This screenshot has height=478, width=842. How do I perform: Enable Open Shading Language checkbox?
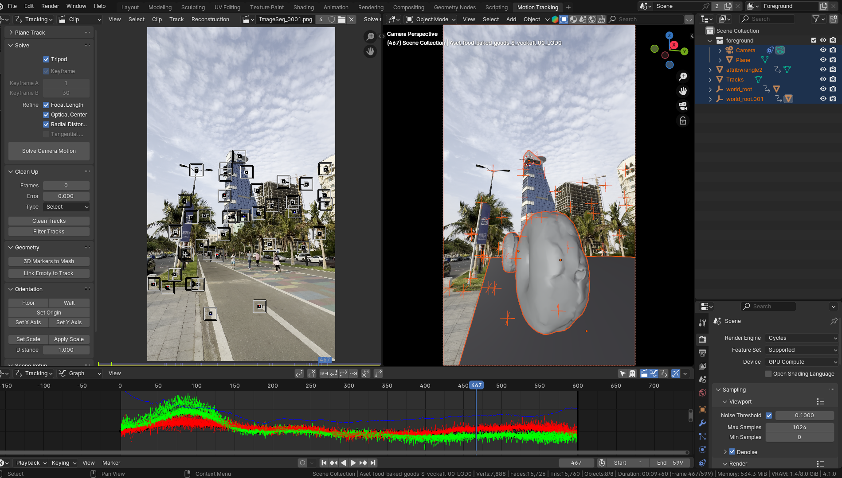(768, 374)
